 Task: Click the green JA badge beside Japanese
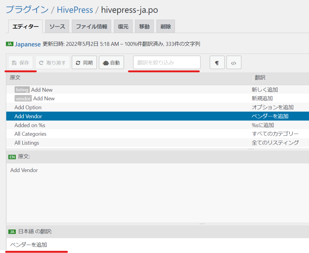pos(9,44)
